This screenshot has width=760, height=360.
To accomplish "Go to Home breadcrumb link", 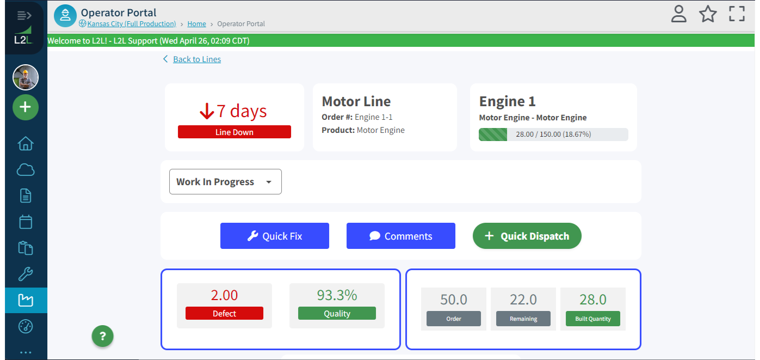I will click(x=197, y=24).
